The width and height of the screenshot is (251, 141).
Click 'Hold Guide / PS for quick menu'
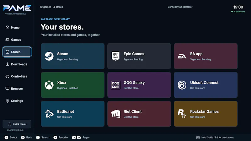[x=218, y=138]
